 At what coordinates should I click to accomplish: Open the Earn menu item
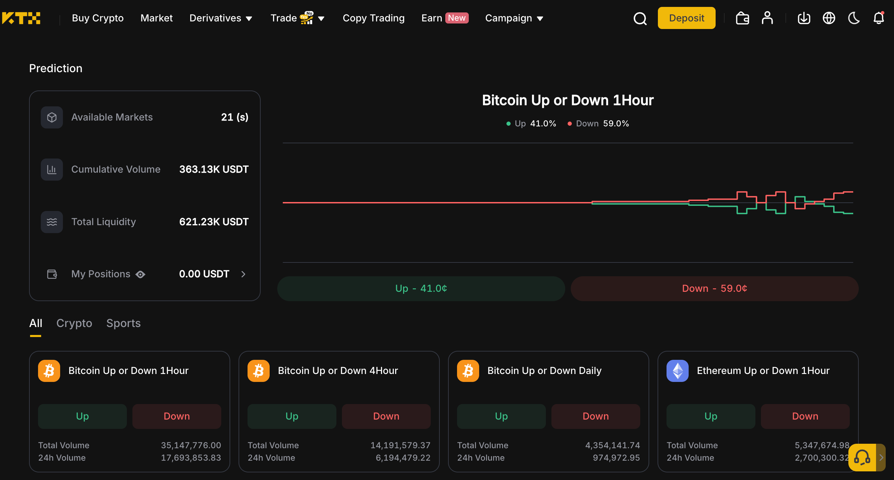(431, 18)
